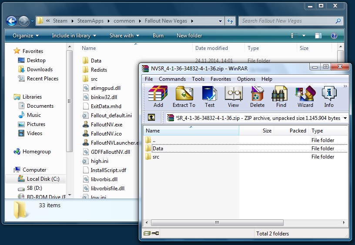
Task: Open Documents library in sidebar
Action: point(40,106)
